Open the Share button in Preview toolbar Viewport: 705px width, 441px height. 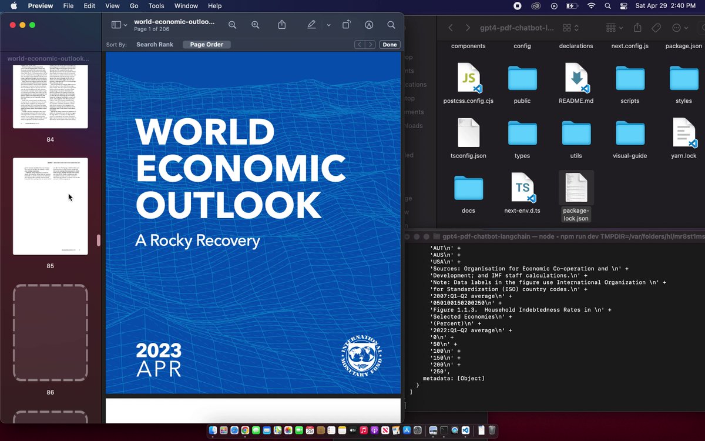[282, 25]
